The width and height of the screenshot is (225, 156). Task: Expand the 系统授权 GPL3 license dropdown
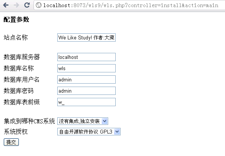click(x=89, y=132)
